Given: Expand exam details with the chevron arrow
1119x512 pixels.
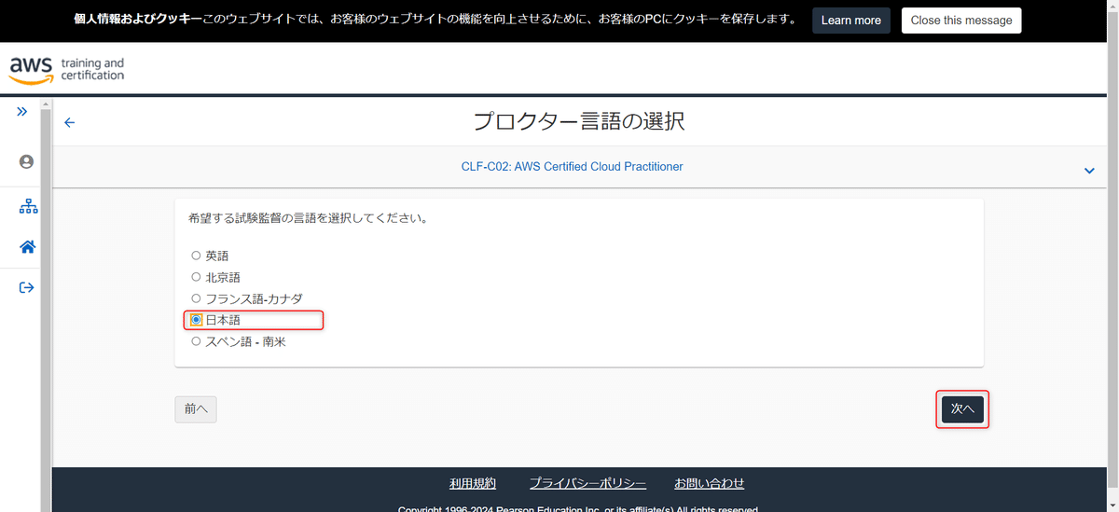Looking at the screenshot, I should pos(1089,171).
